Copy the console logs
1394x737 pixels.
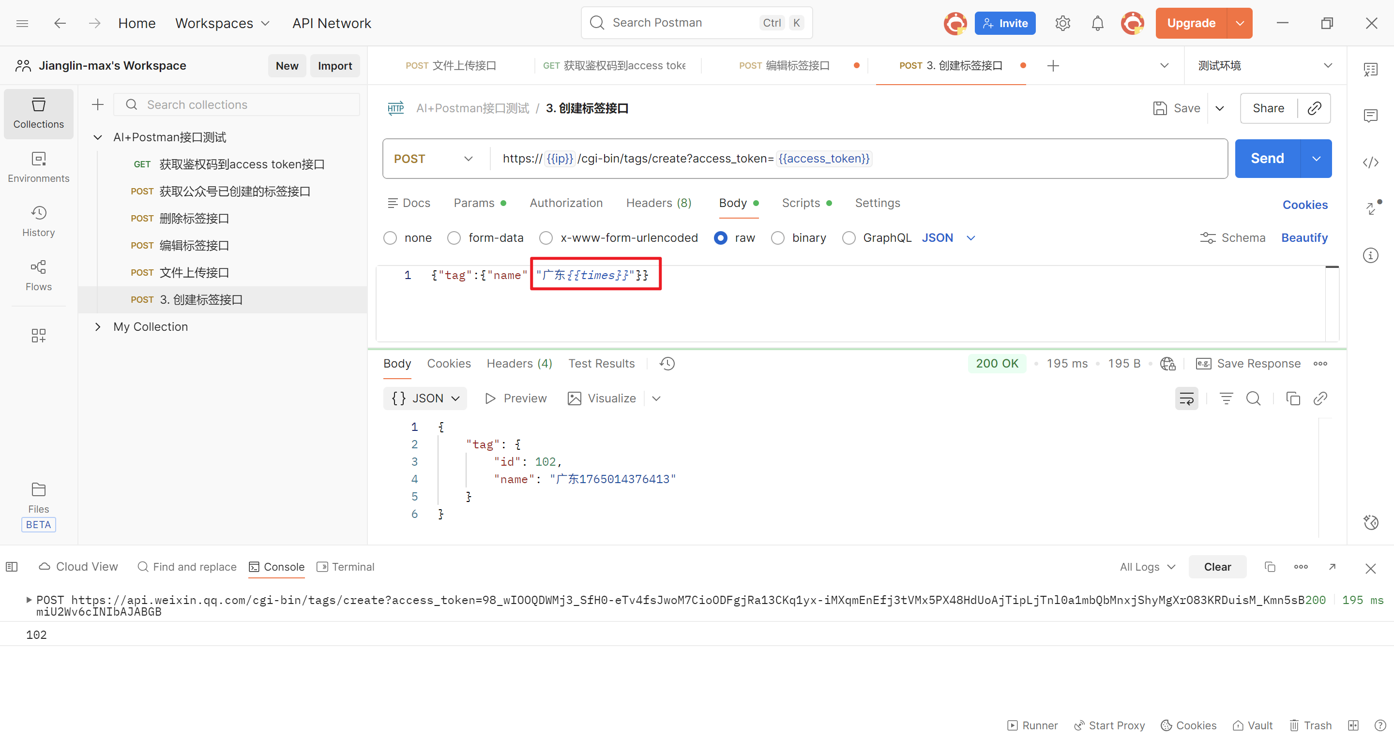(1270, 567)
